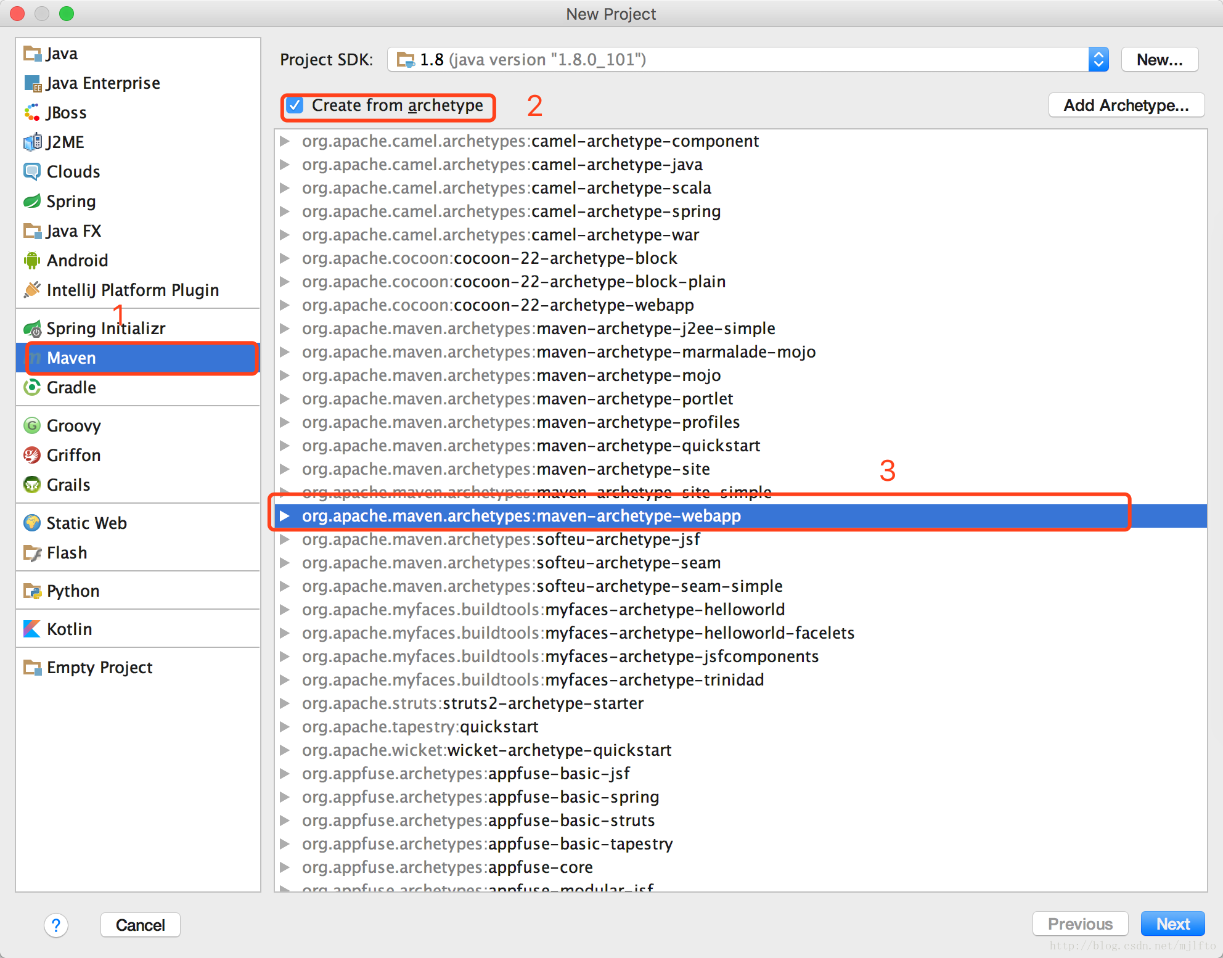Screen dimensions: 1223x958
Task: Pick the Spring leaf icon
Action: click(x=32, y=202)
